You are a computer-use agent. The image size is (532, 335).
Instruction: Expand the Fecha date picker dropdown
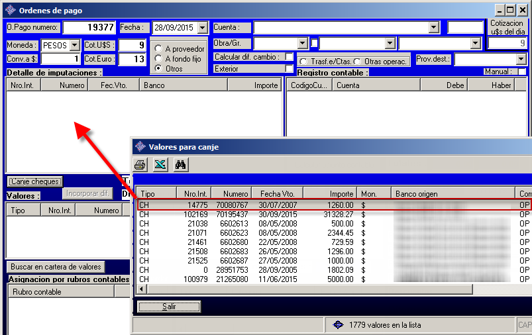pos(202,28)
